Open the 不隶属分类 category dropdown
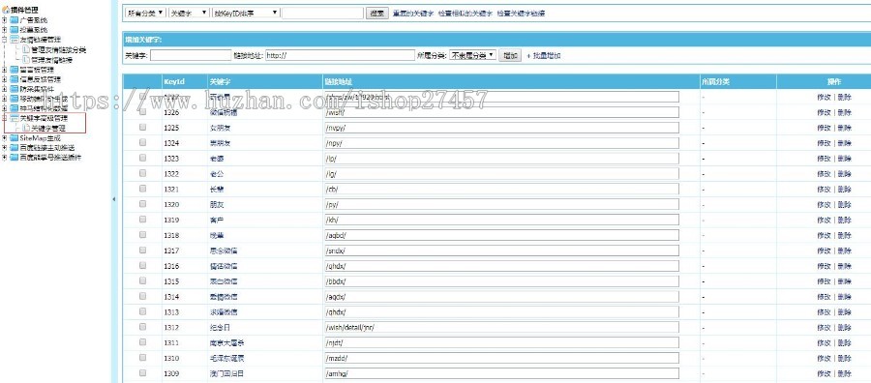Screen dimensions: 871x383 472,55
